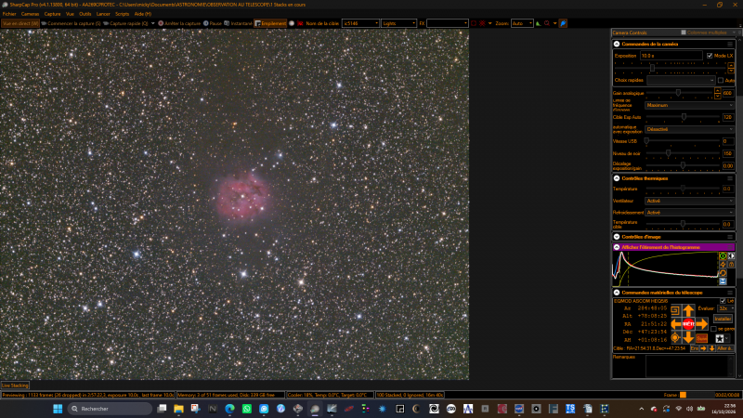Image resolution: width=743 pixels, height=418 pixels.
Task: Click the red crosshair reticle icon in toolbar
Action: pos(482,23)
